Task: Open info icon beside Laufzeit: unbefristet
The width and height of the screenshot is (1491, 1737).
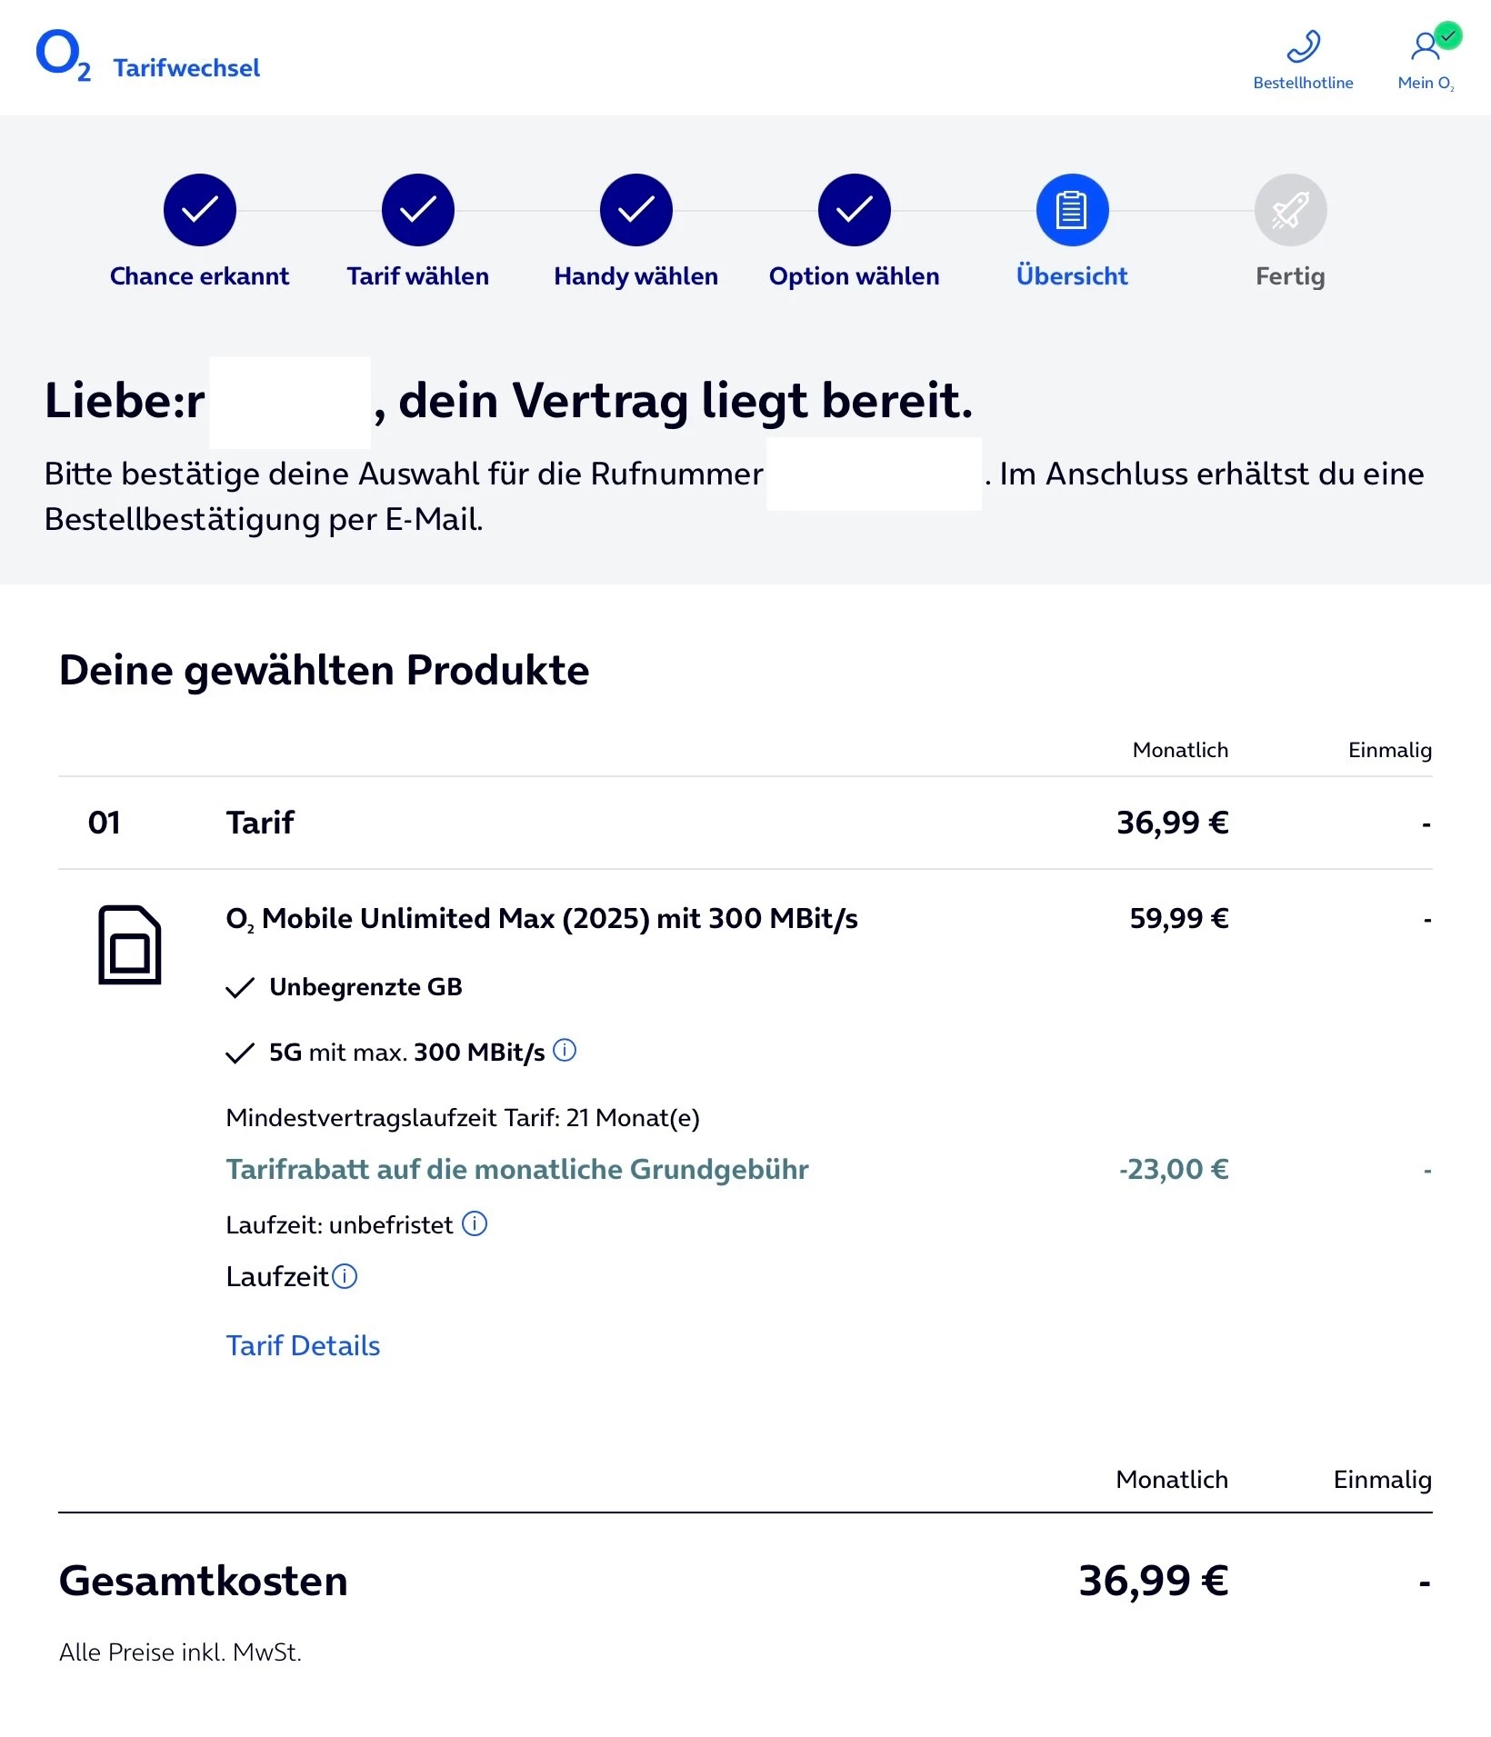Action: pos(475,1223)
